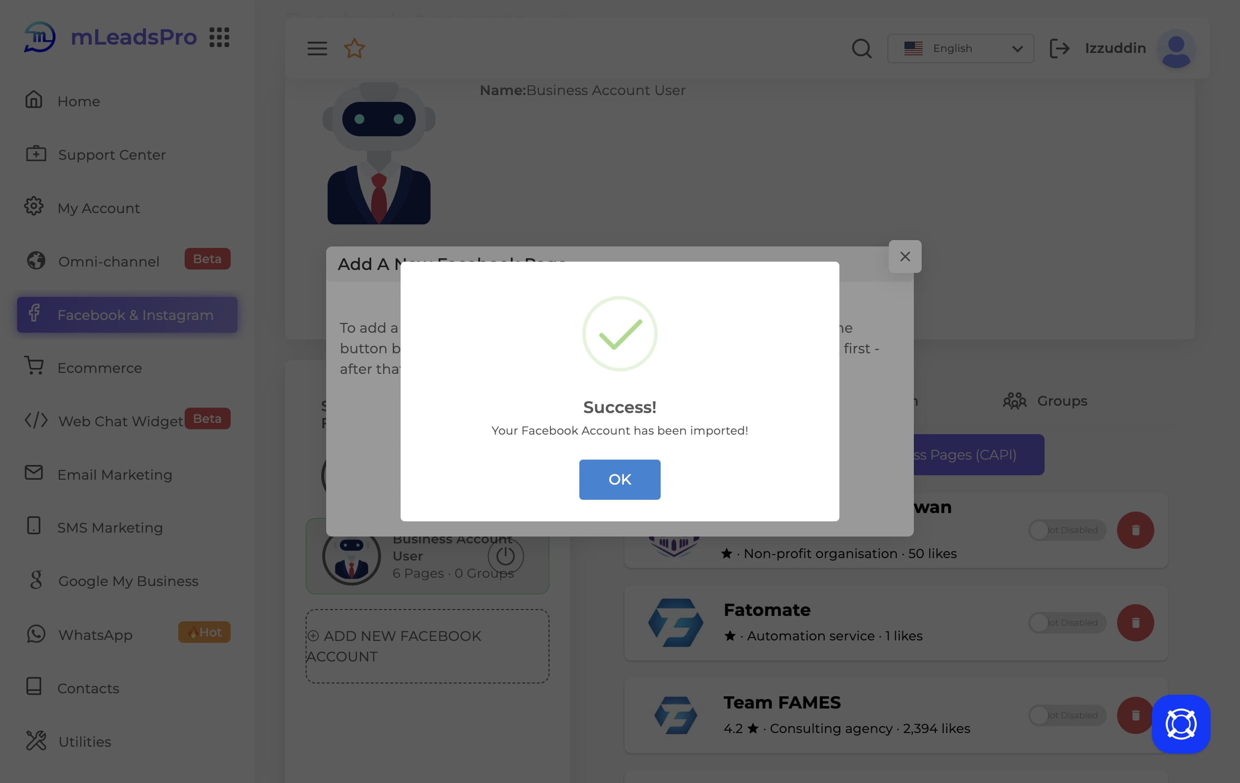
Task: Open the Utilities section icon
Action: click(35, 741)
